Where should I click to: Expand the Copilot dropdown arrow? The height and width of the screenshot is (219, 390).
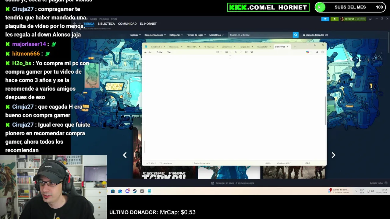point(311,52)
